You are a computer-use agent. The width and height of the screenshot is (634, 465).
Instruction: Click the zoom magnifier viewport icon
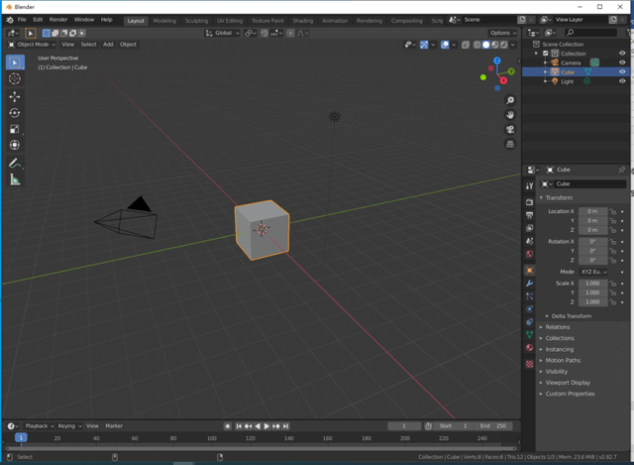pos(510,101)
